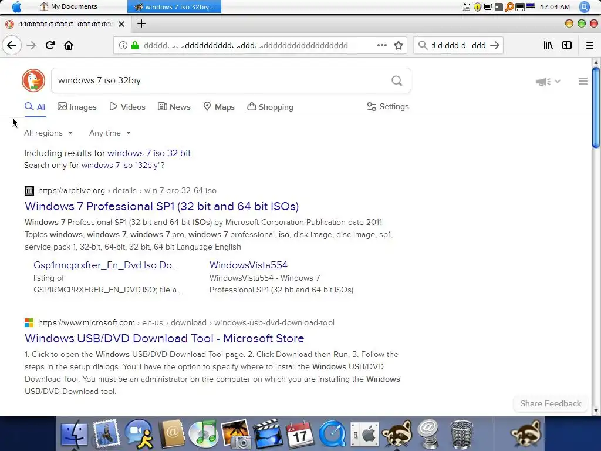This screenshot has width=601, height=451.
Task: Open Address Book in the dock
Action: coord(171,434)
